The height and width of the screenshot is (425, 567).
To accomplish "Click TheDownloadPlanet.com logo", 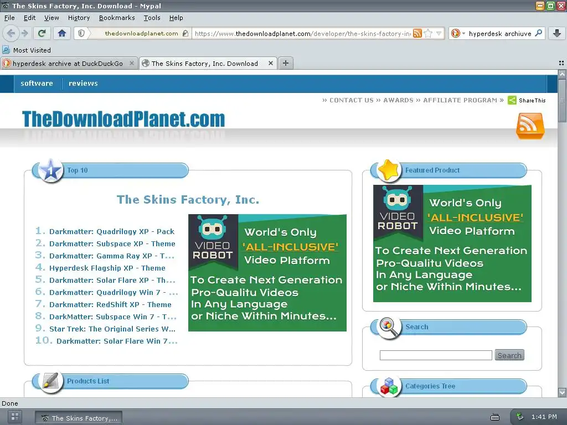I will point(123,119).
